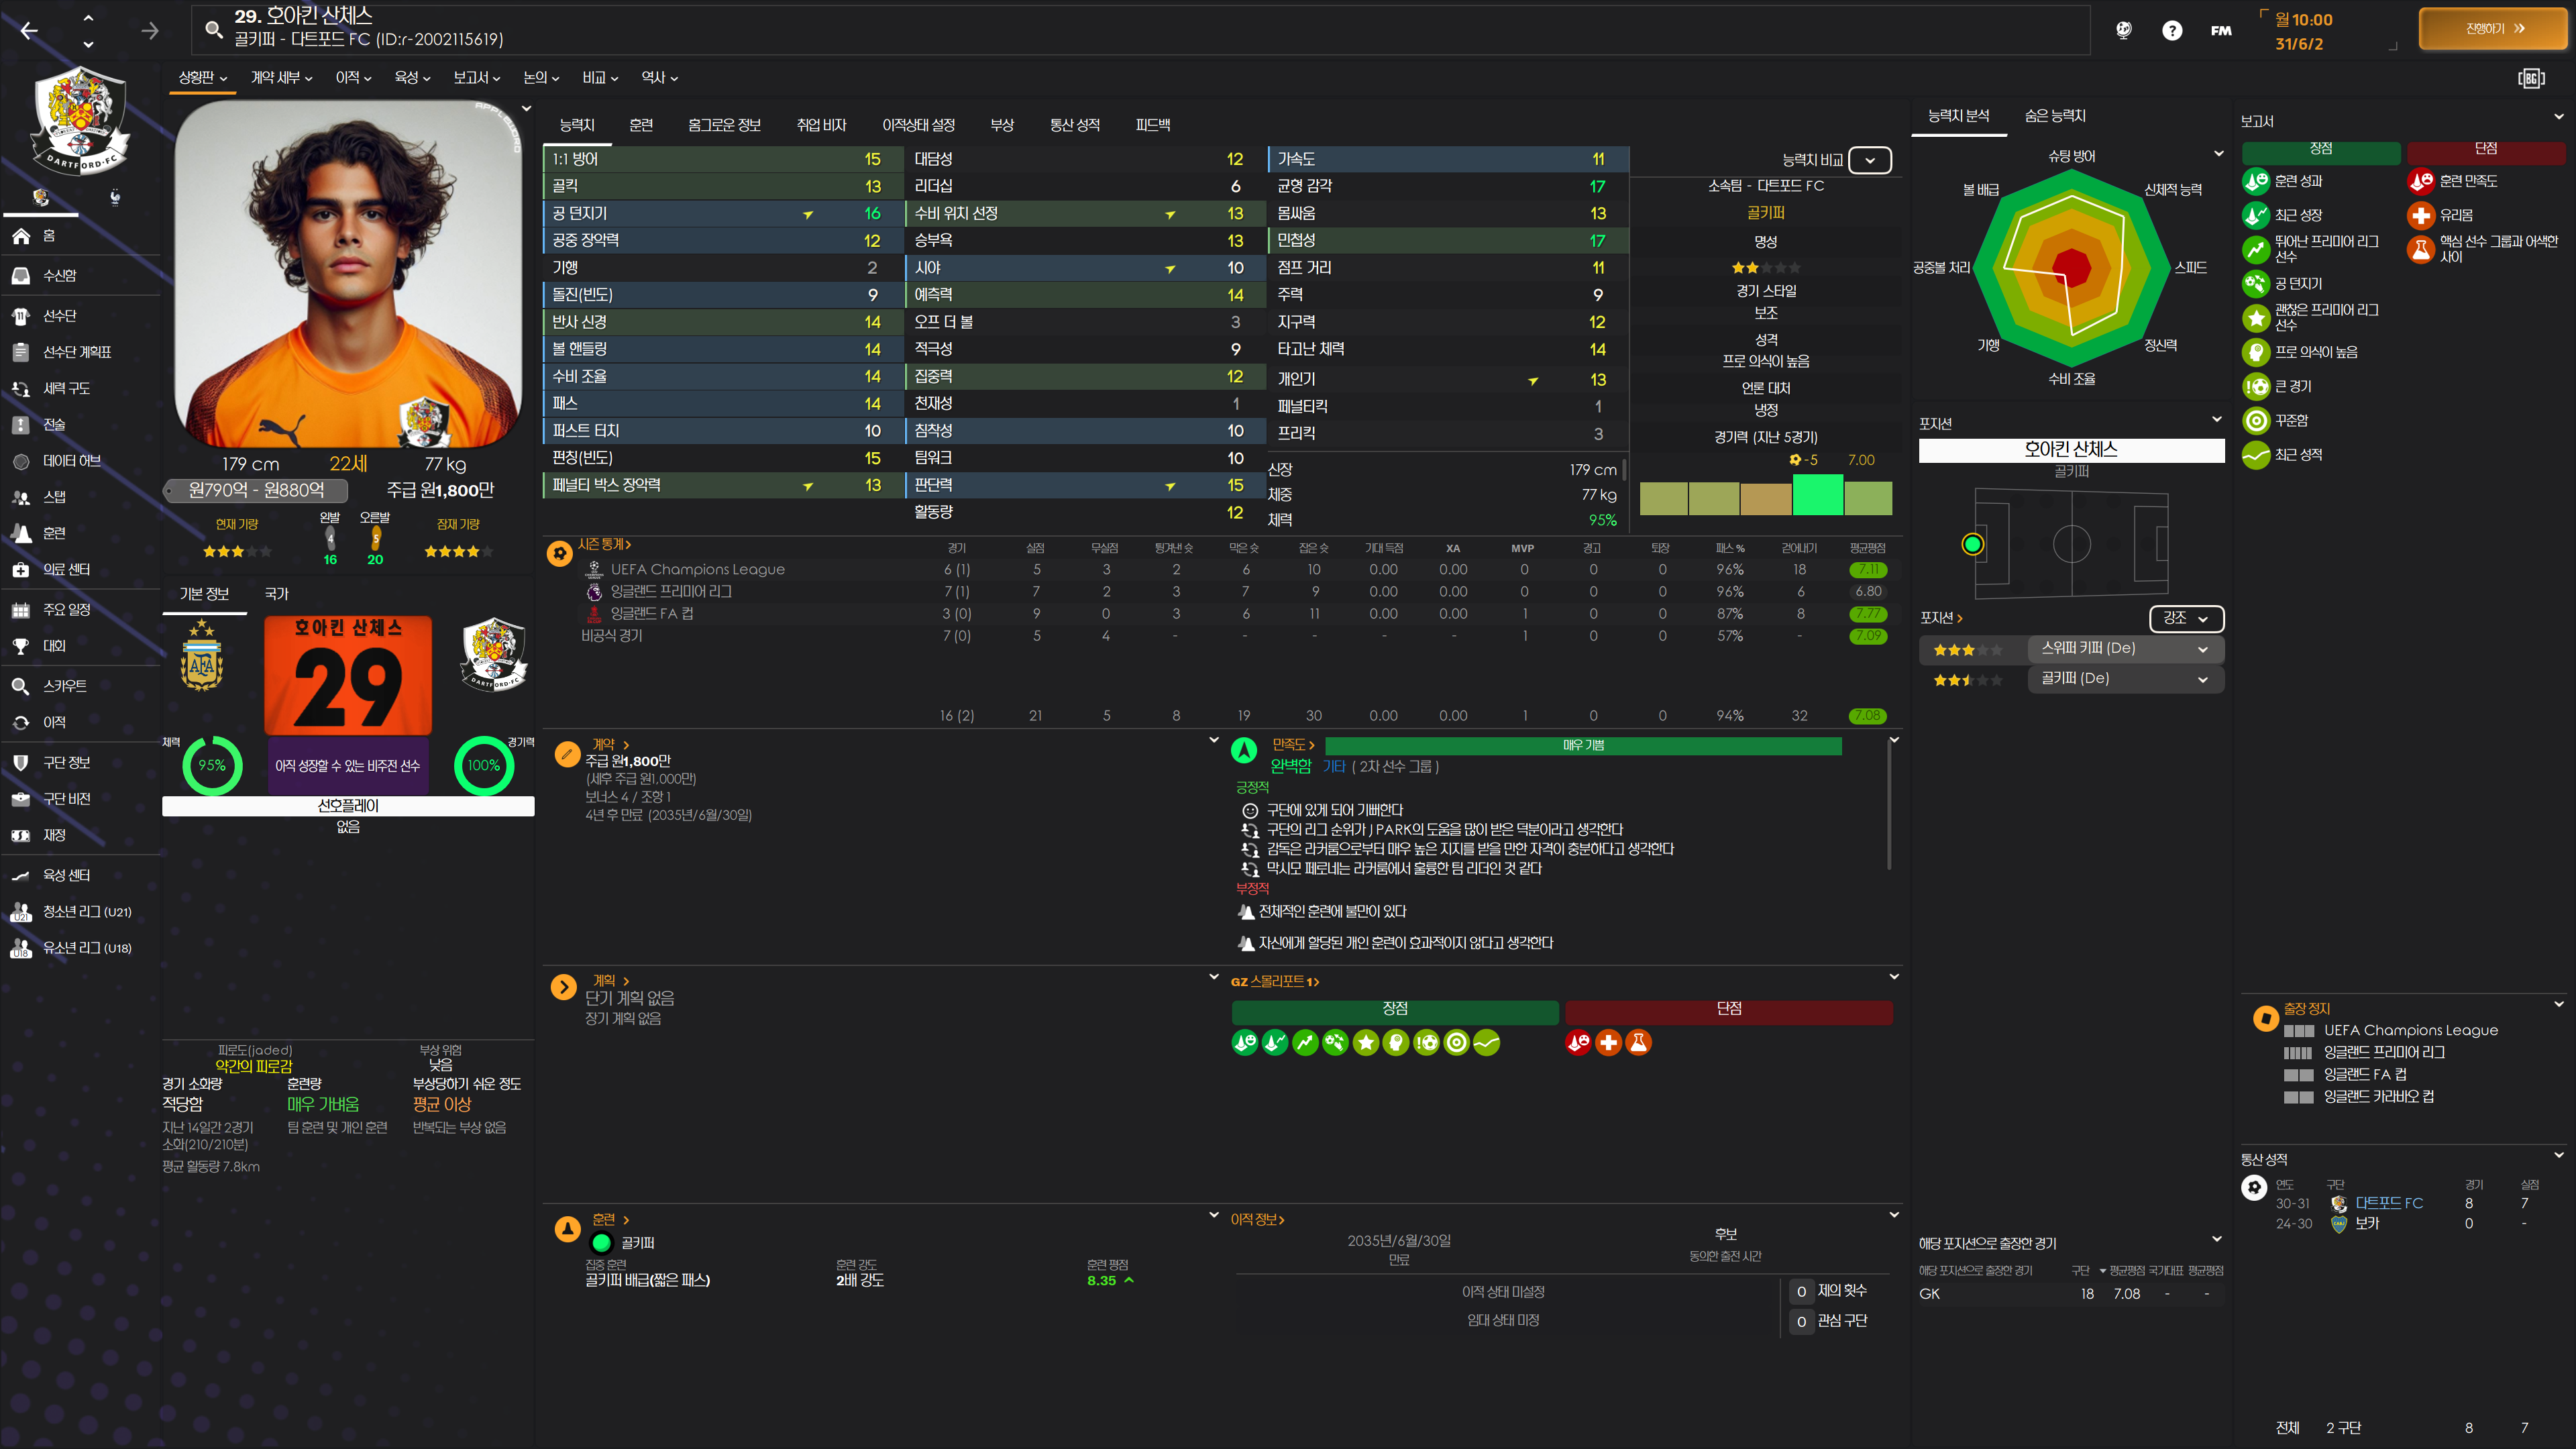Open 전술 tactics in sidebar
Screen dimensions: 2576x1449
tap(80, 424)
